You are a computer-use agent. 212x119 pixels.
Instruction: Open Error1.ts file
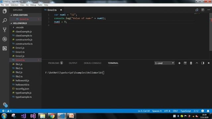(x=26, y=52)
